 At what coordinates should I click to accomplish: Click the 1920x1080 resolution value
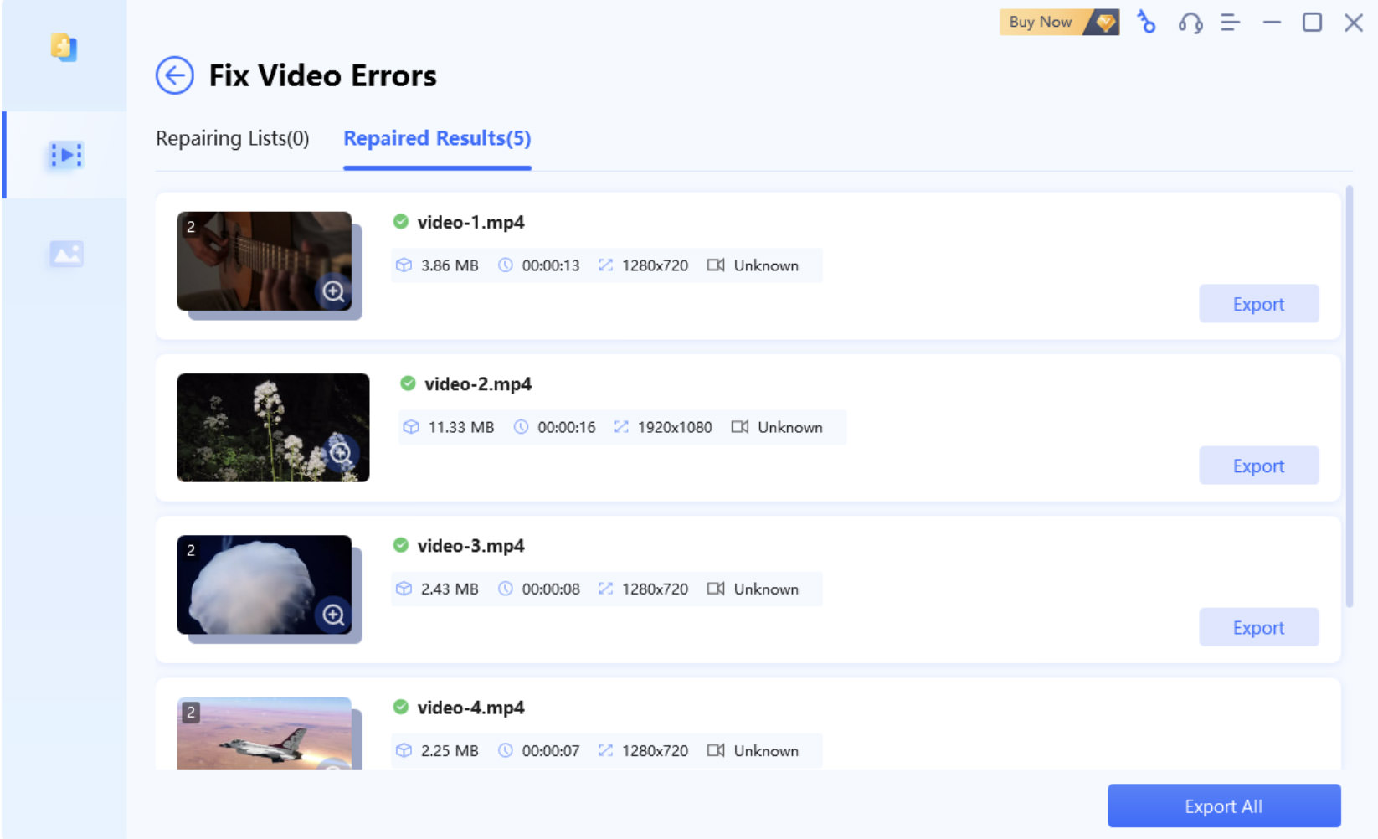point(675,427)
